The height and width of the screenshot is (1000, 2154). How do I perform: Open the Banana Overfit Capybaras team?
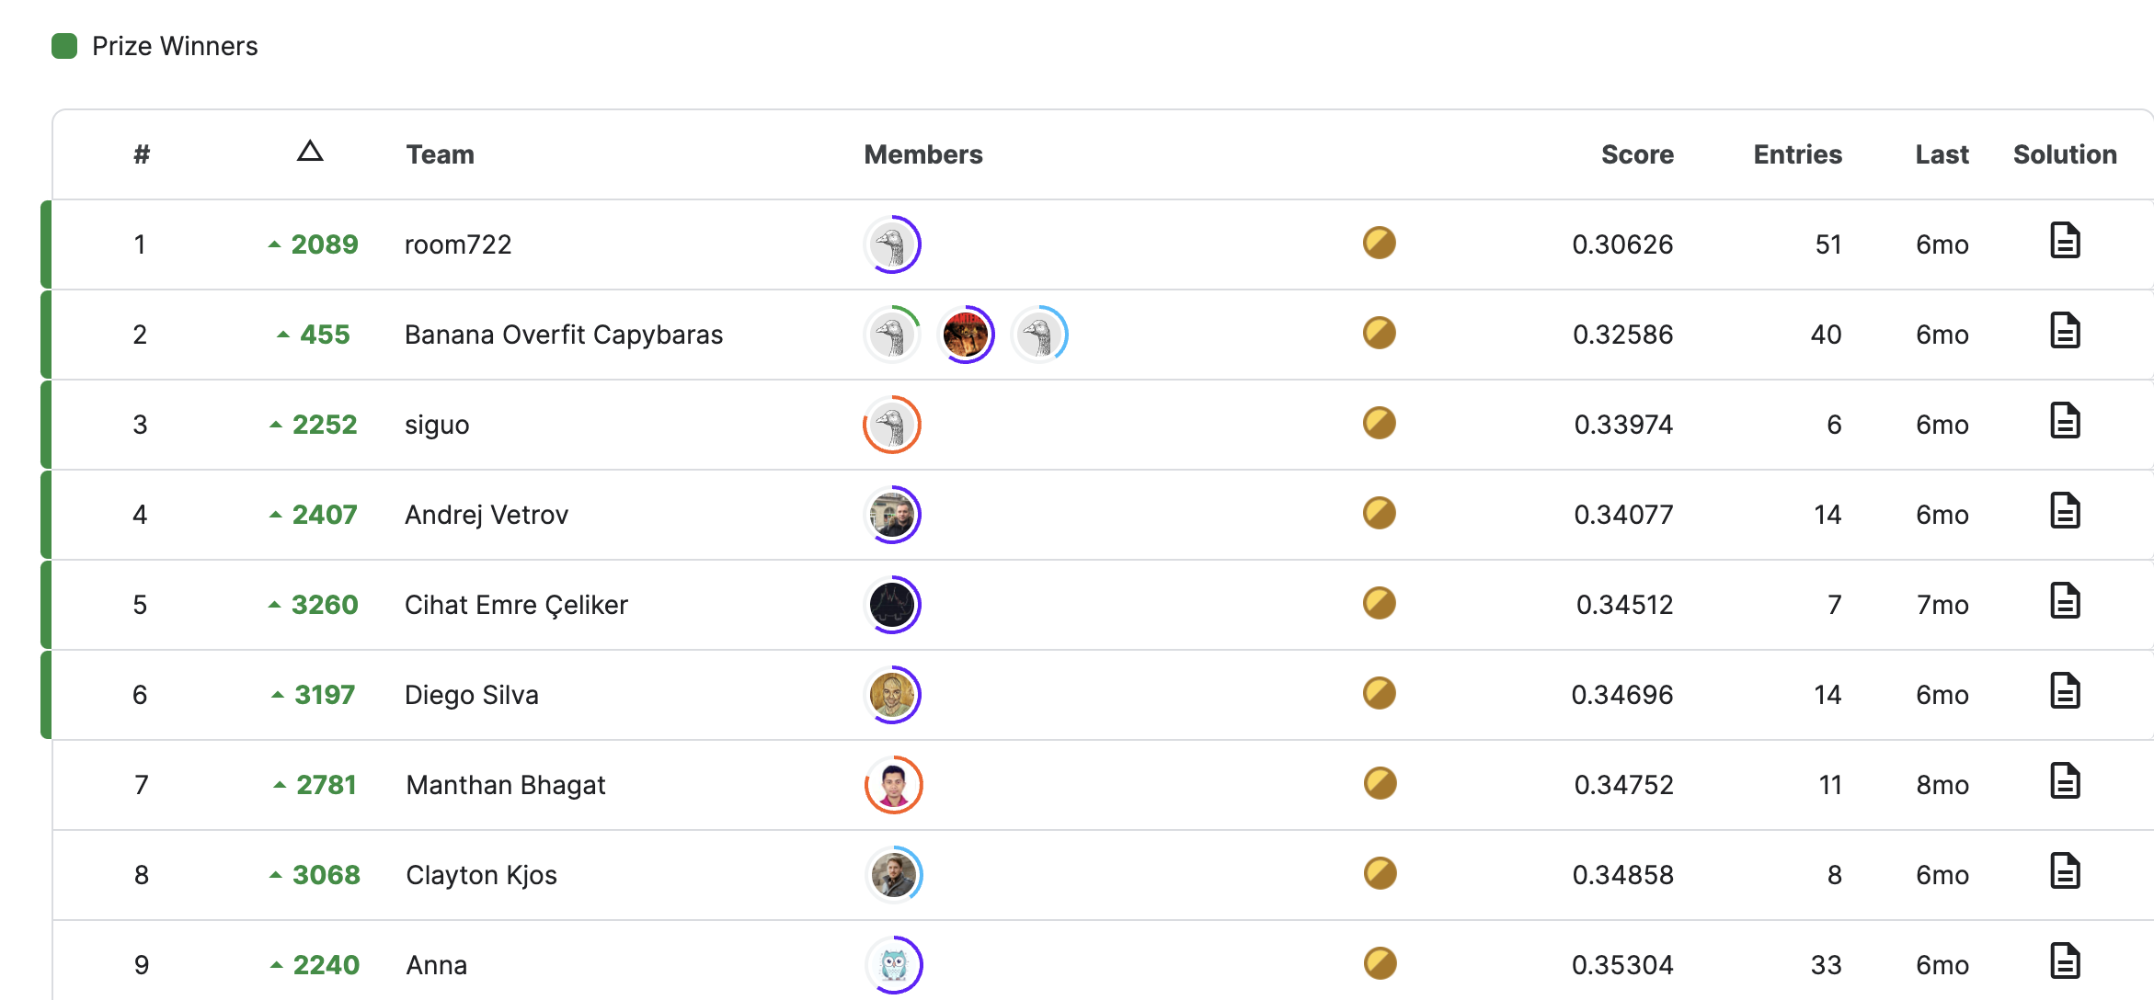click(563, 335)
